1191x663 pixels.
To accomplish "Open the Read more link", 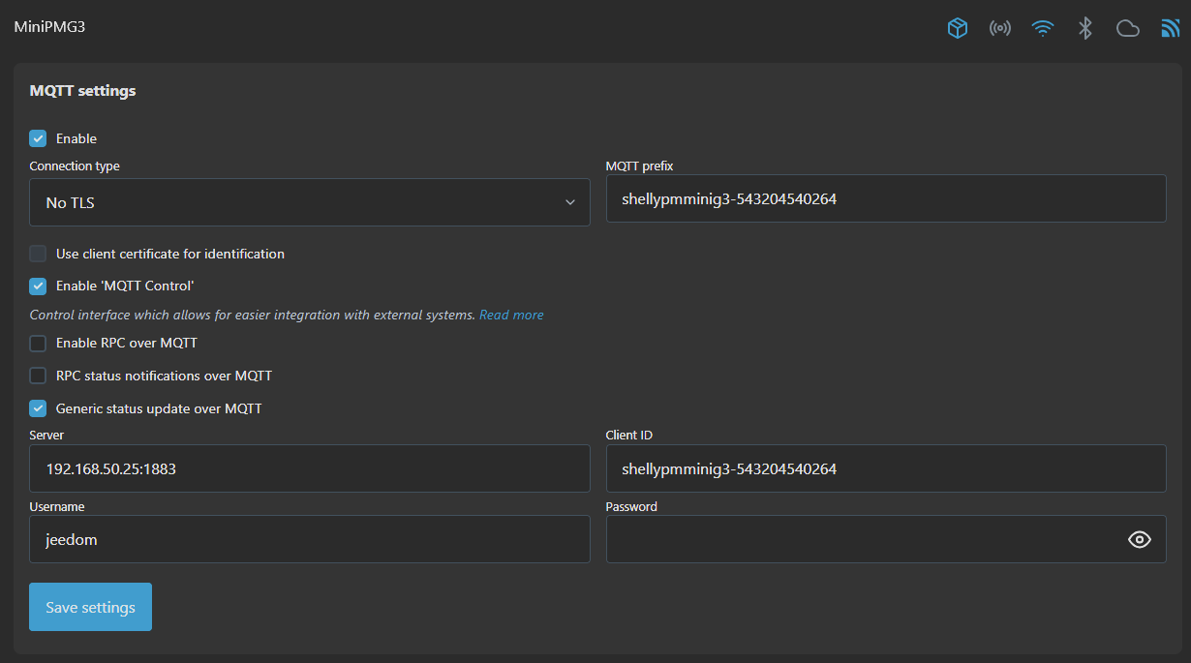I will tap(511, 315).
